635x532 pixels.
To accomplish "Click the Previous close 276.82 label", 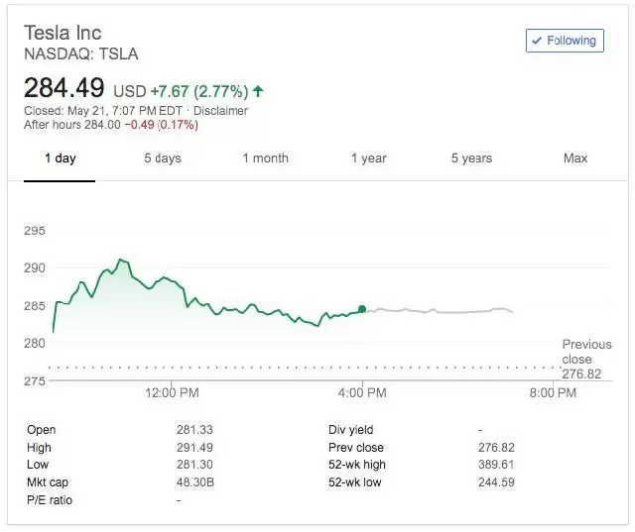I will click(x=587, y=360).
